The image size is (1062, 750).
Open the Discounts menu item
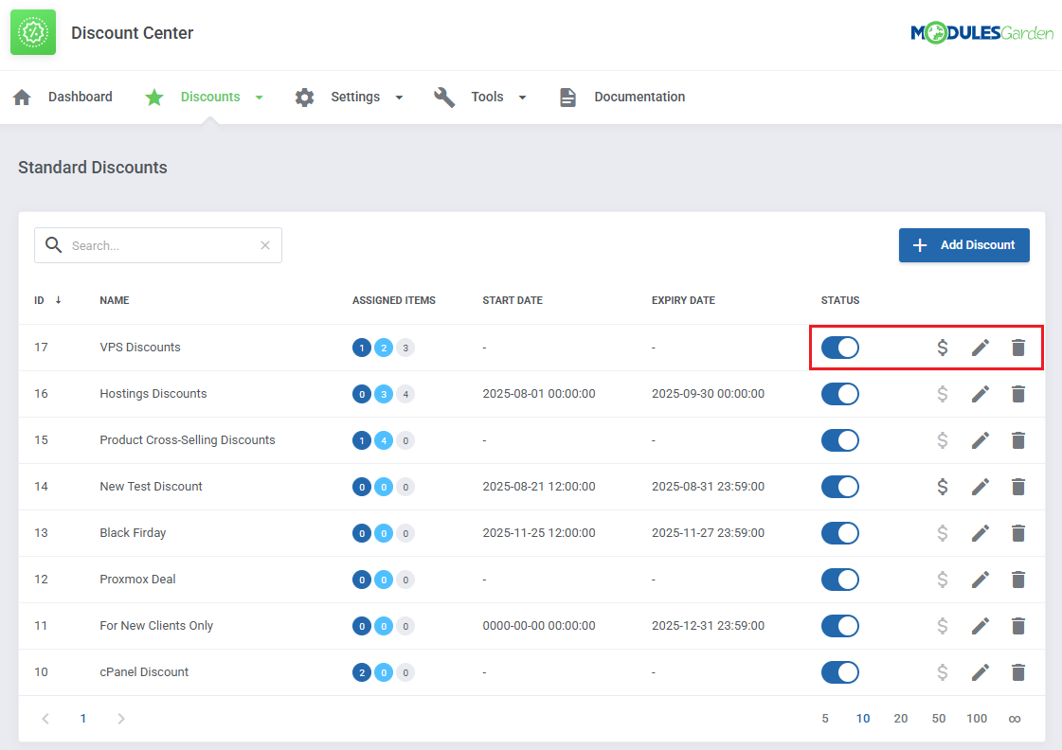[x=210, y=97]
